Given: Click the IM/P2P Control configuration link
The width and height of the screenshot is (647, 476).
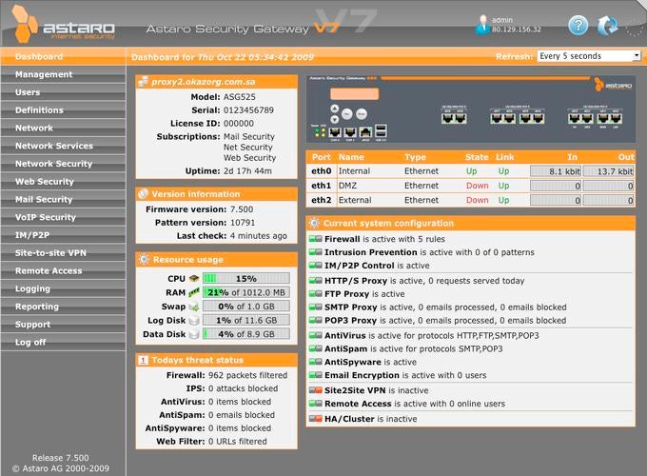Looking at the screenshot, I should tap(359, 266).
